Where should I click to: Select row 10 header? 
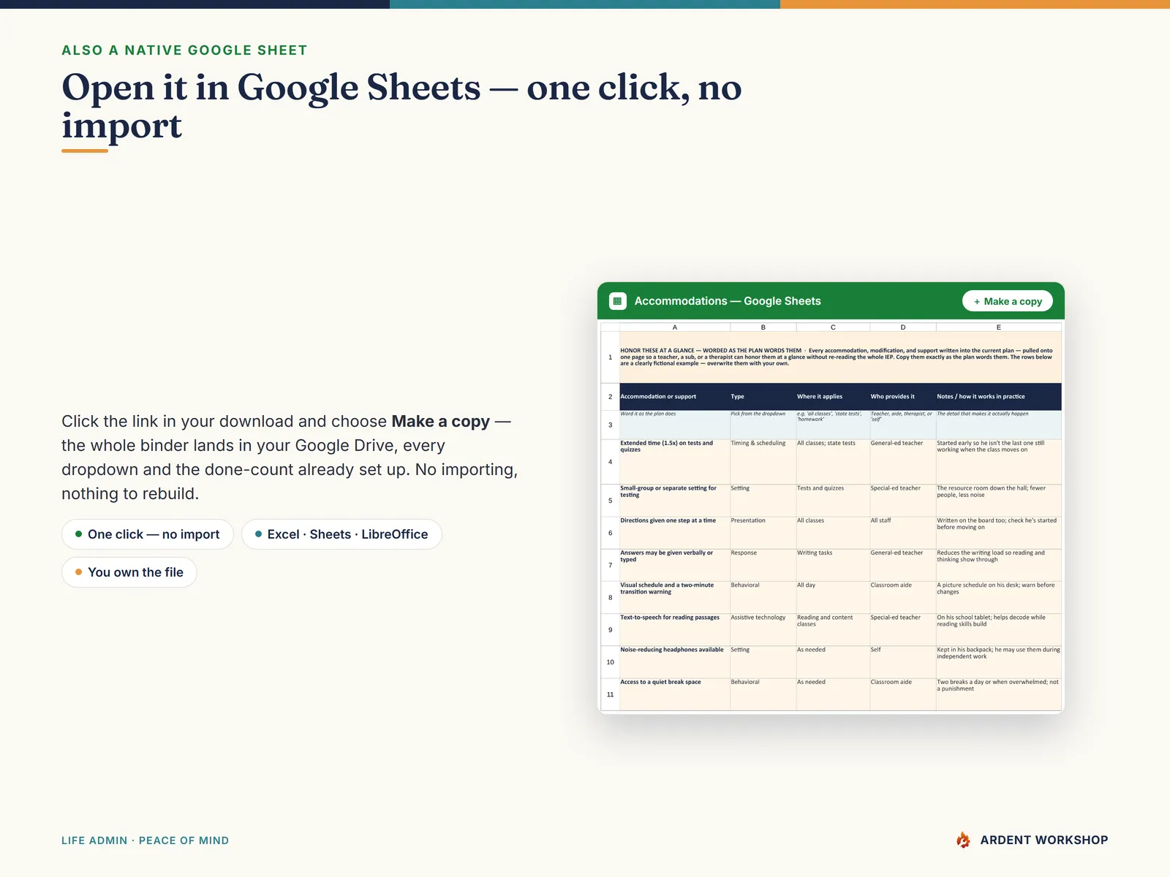coord(610,662)
